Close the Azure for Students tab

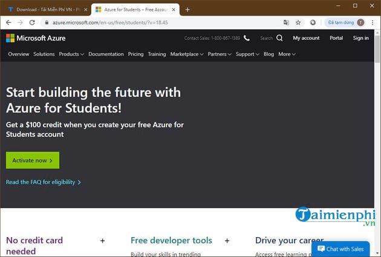(174, 10)
